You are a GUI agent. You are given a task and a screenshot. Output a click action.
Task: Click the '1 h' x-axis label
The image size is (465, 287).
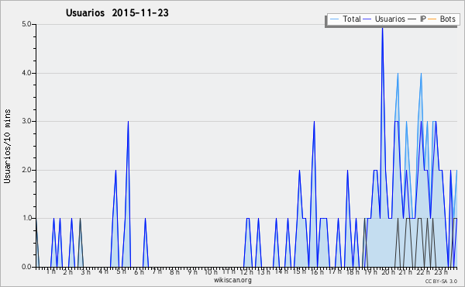click(x=50, y=271)
